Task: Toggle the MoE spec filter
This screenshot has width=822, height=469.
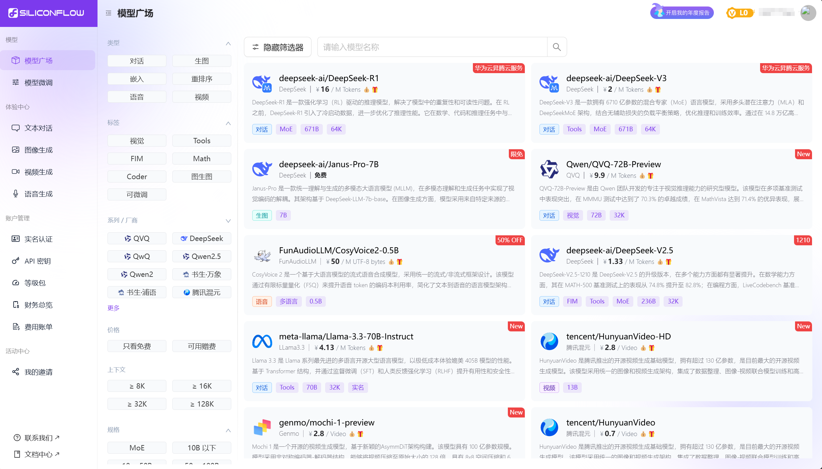Action: [137, 448]
